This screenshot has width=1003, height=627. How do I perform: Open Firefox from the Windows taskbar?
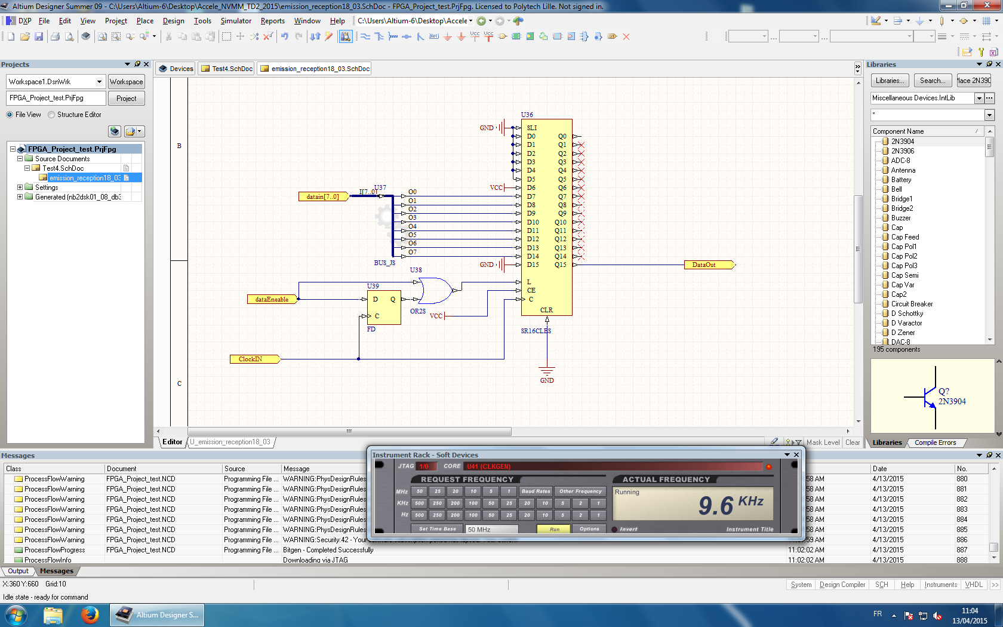[90, 614]
